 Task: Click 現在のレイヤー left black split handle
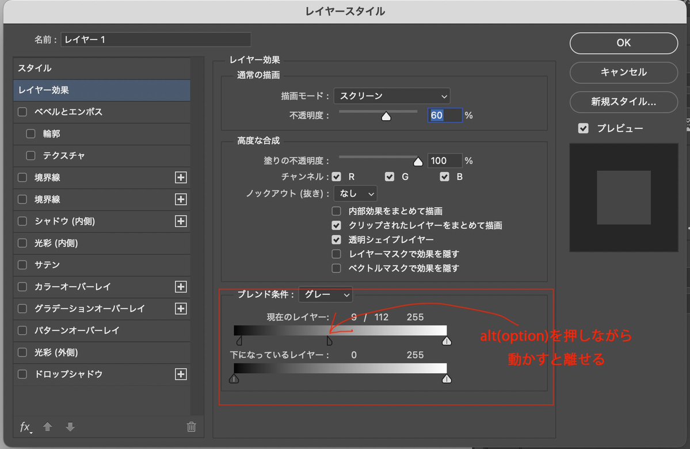(239, 341)
